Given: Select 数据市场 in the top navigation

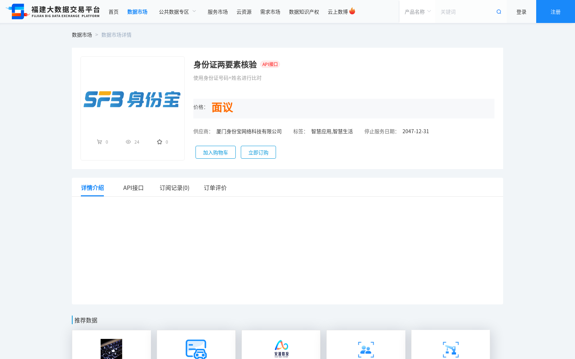Looking at the screenshot, I should pos(137,12).
